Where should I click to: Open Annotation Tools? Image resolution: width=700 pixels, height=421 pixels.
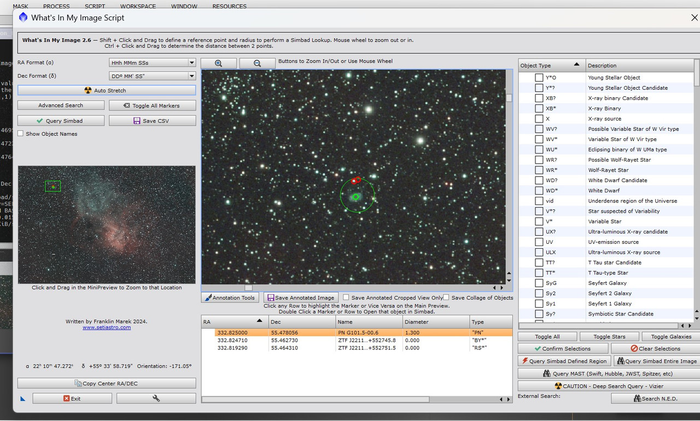(x=230, y=298)
